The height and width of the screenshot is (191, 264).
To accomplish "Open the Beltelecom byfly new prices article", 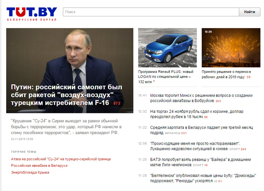I will [203, 178].
